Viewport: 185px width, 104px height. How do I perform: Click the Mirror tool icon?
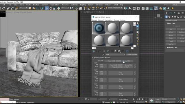pyautogui.click(x=126, y=8)
